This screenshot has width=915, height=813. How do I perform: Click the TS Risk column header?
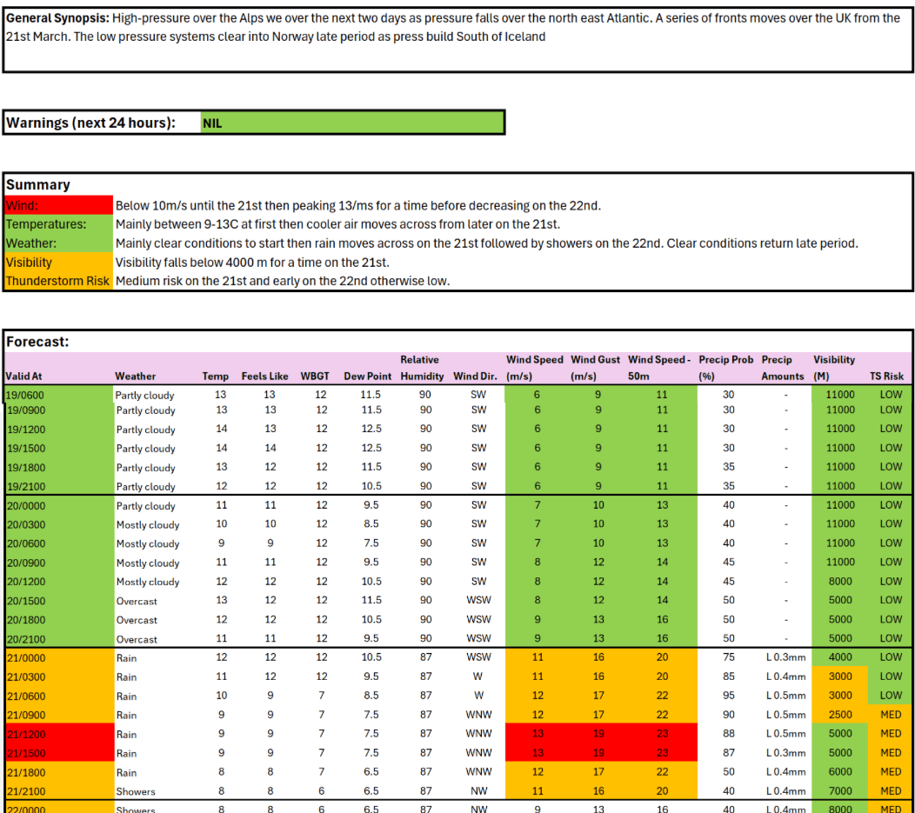(x=886, y=377)
